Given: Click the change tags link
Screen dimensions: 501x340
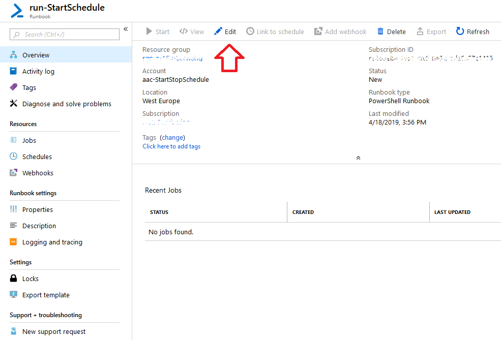Looking at the screenshot, I should tap(172, 137).
